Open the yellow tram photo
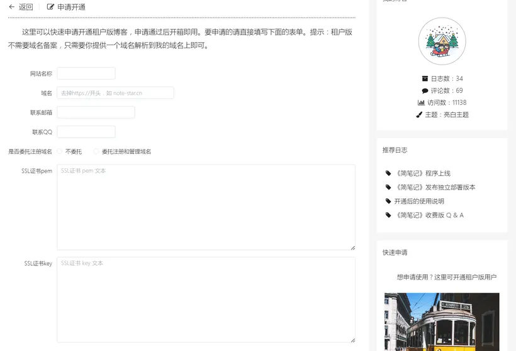 [442, 322]
